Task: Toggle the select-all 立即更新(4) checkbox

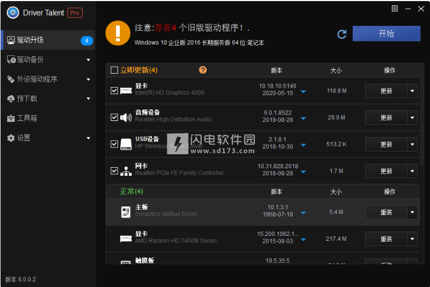Action: 114,70
